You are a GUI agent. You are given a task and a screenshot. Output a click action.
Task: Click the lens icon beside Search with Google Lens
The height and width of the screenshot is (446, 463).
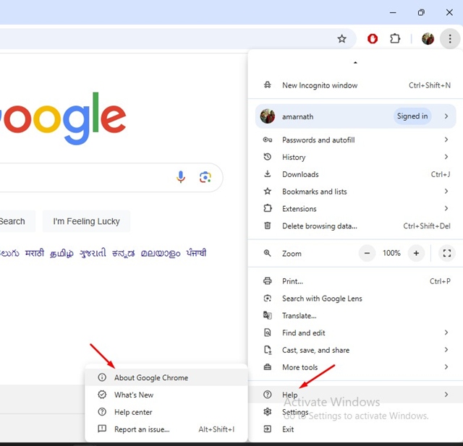[x=268, y=299]
